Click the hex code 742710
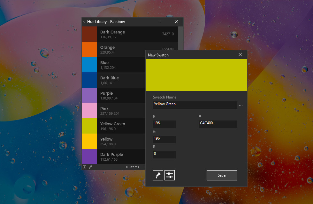The width and height of the screenshot is (313, 204). [x=168, y=34]
